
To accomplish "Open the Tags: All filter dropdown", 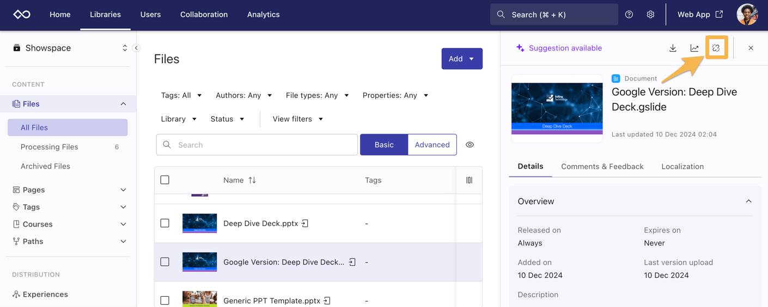I will pyautogui.click(x=181, y=96).
